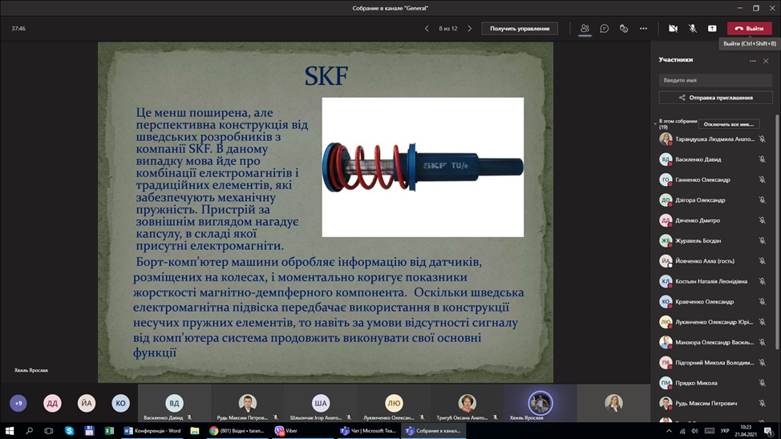Open Skype from the taskbar
The width and height of the screenshot is (781, 439).
click(x=69, y=431)
